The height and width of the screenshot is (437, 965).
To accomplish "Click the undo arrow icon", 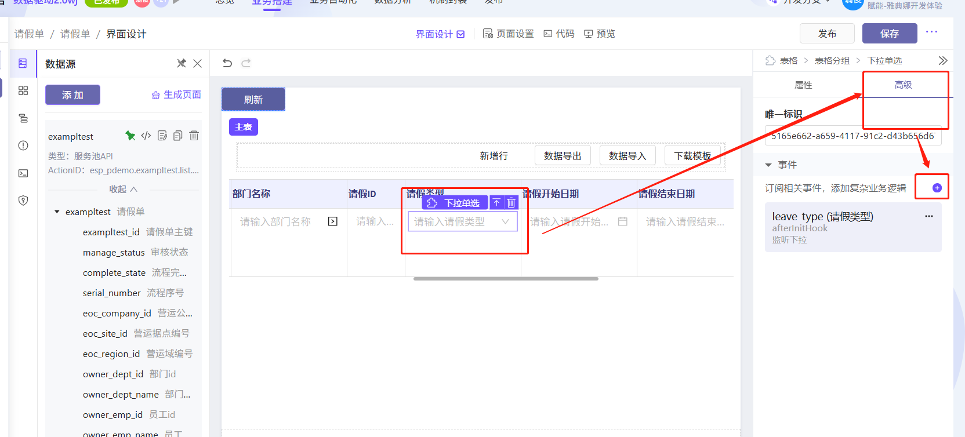I will point(227,63).
